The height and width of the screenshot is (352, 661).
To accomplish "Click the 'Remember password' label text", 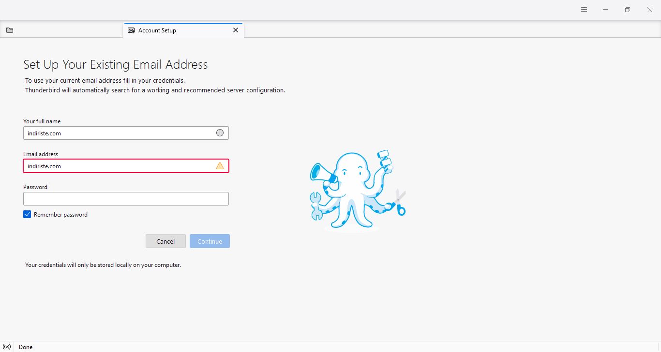I will tap(60, 215).
